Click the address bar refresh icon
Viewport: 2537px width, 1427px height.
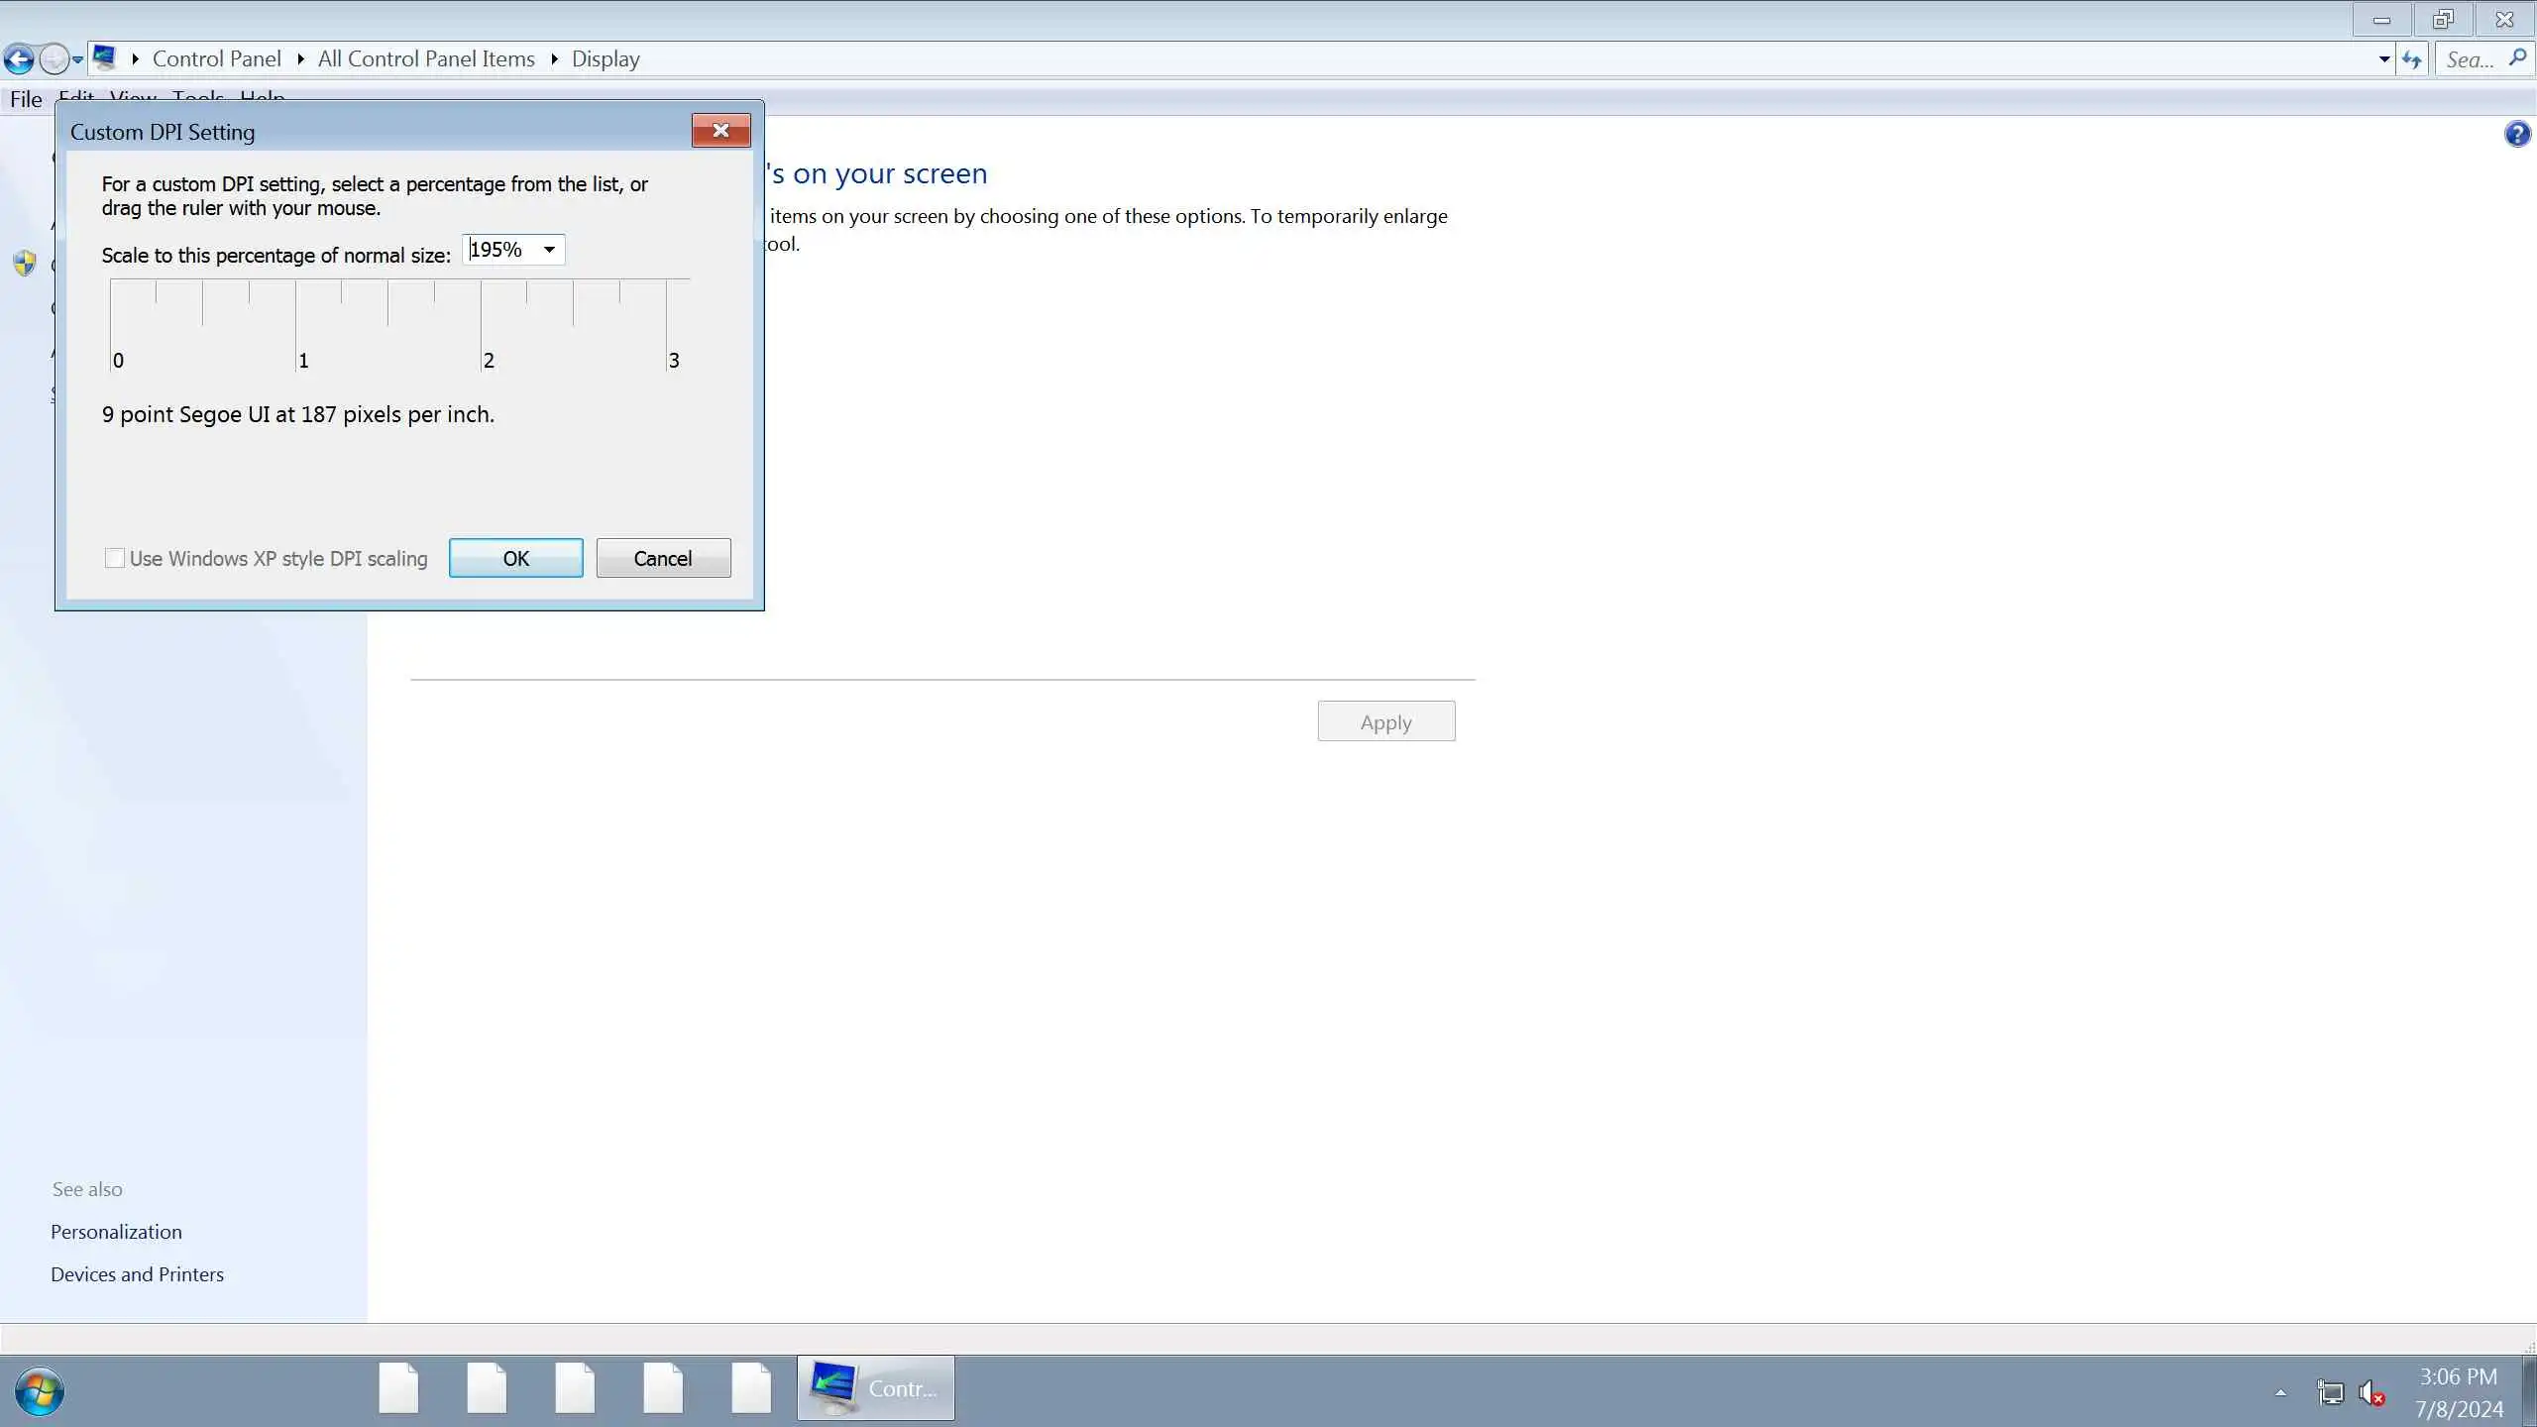[2411, 59]
